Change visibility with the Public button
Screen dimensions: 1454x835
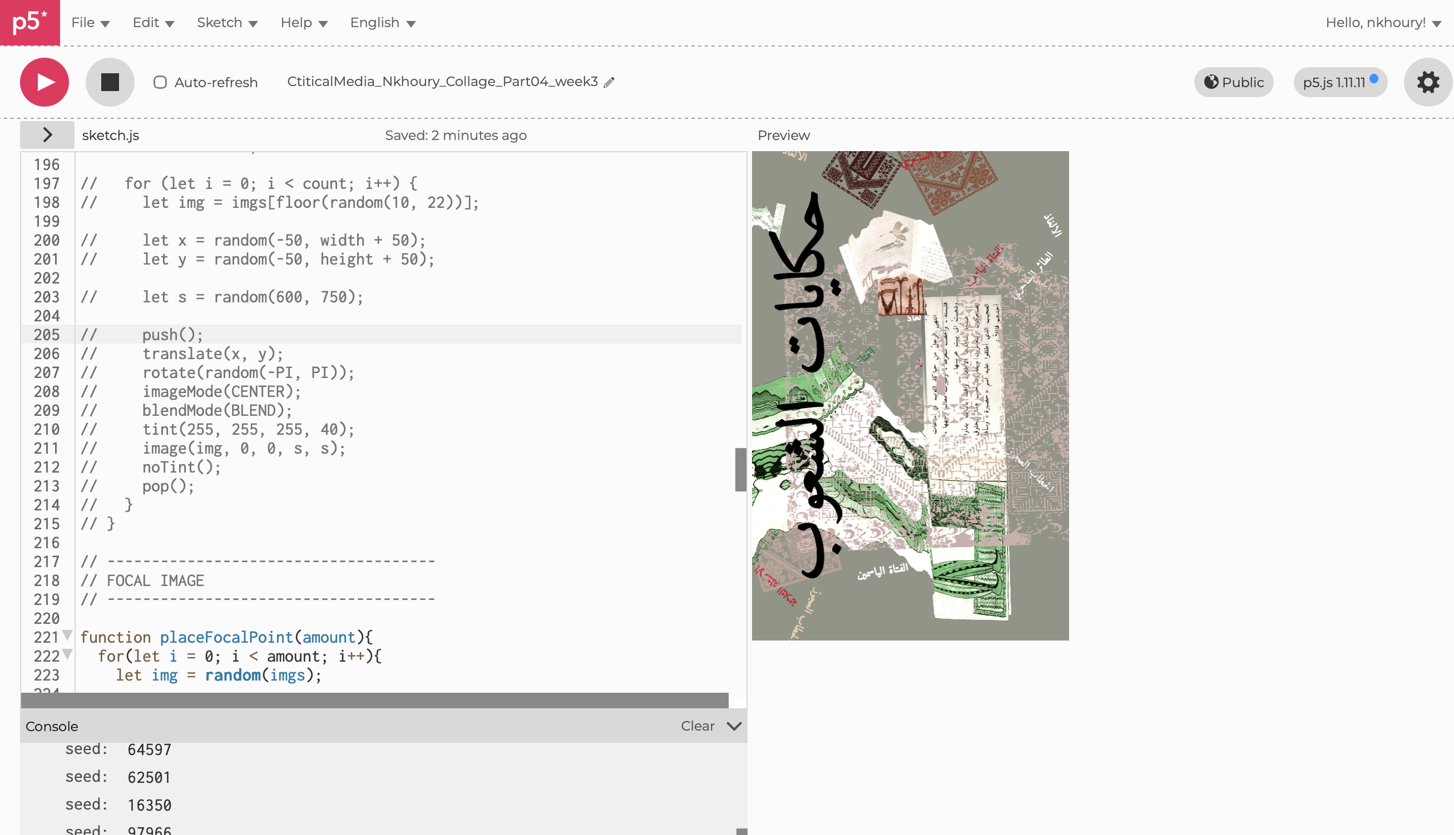pyautogui.click(x=1234, y=82)
